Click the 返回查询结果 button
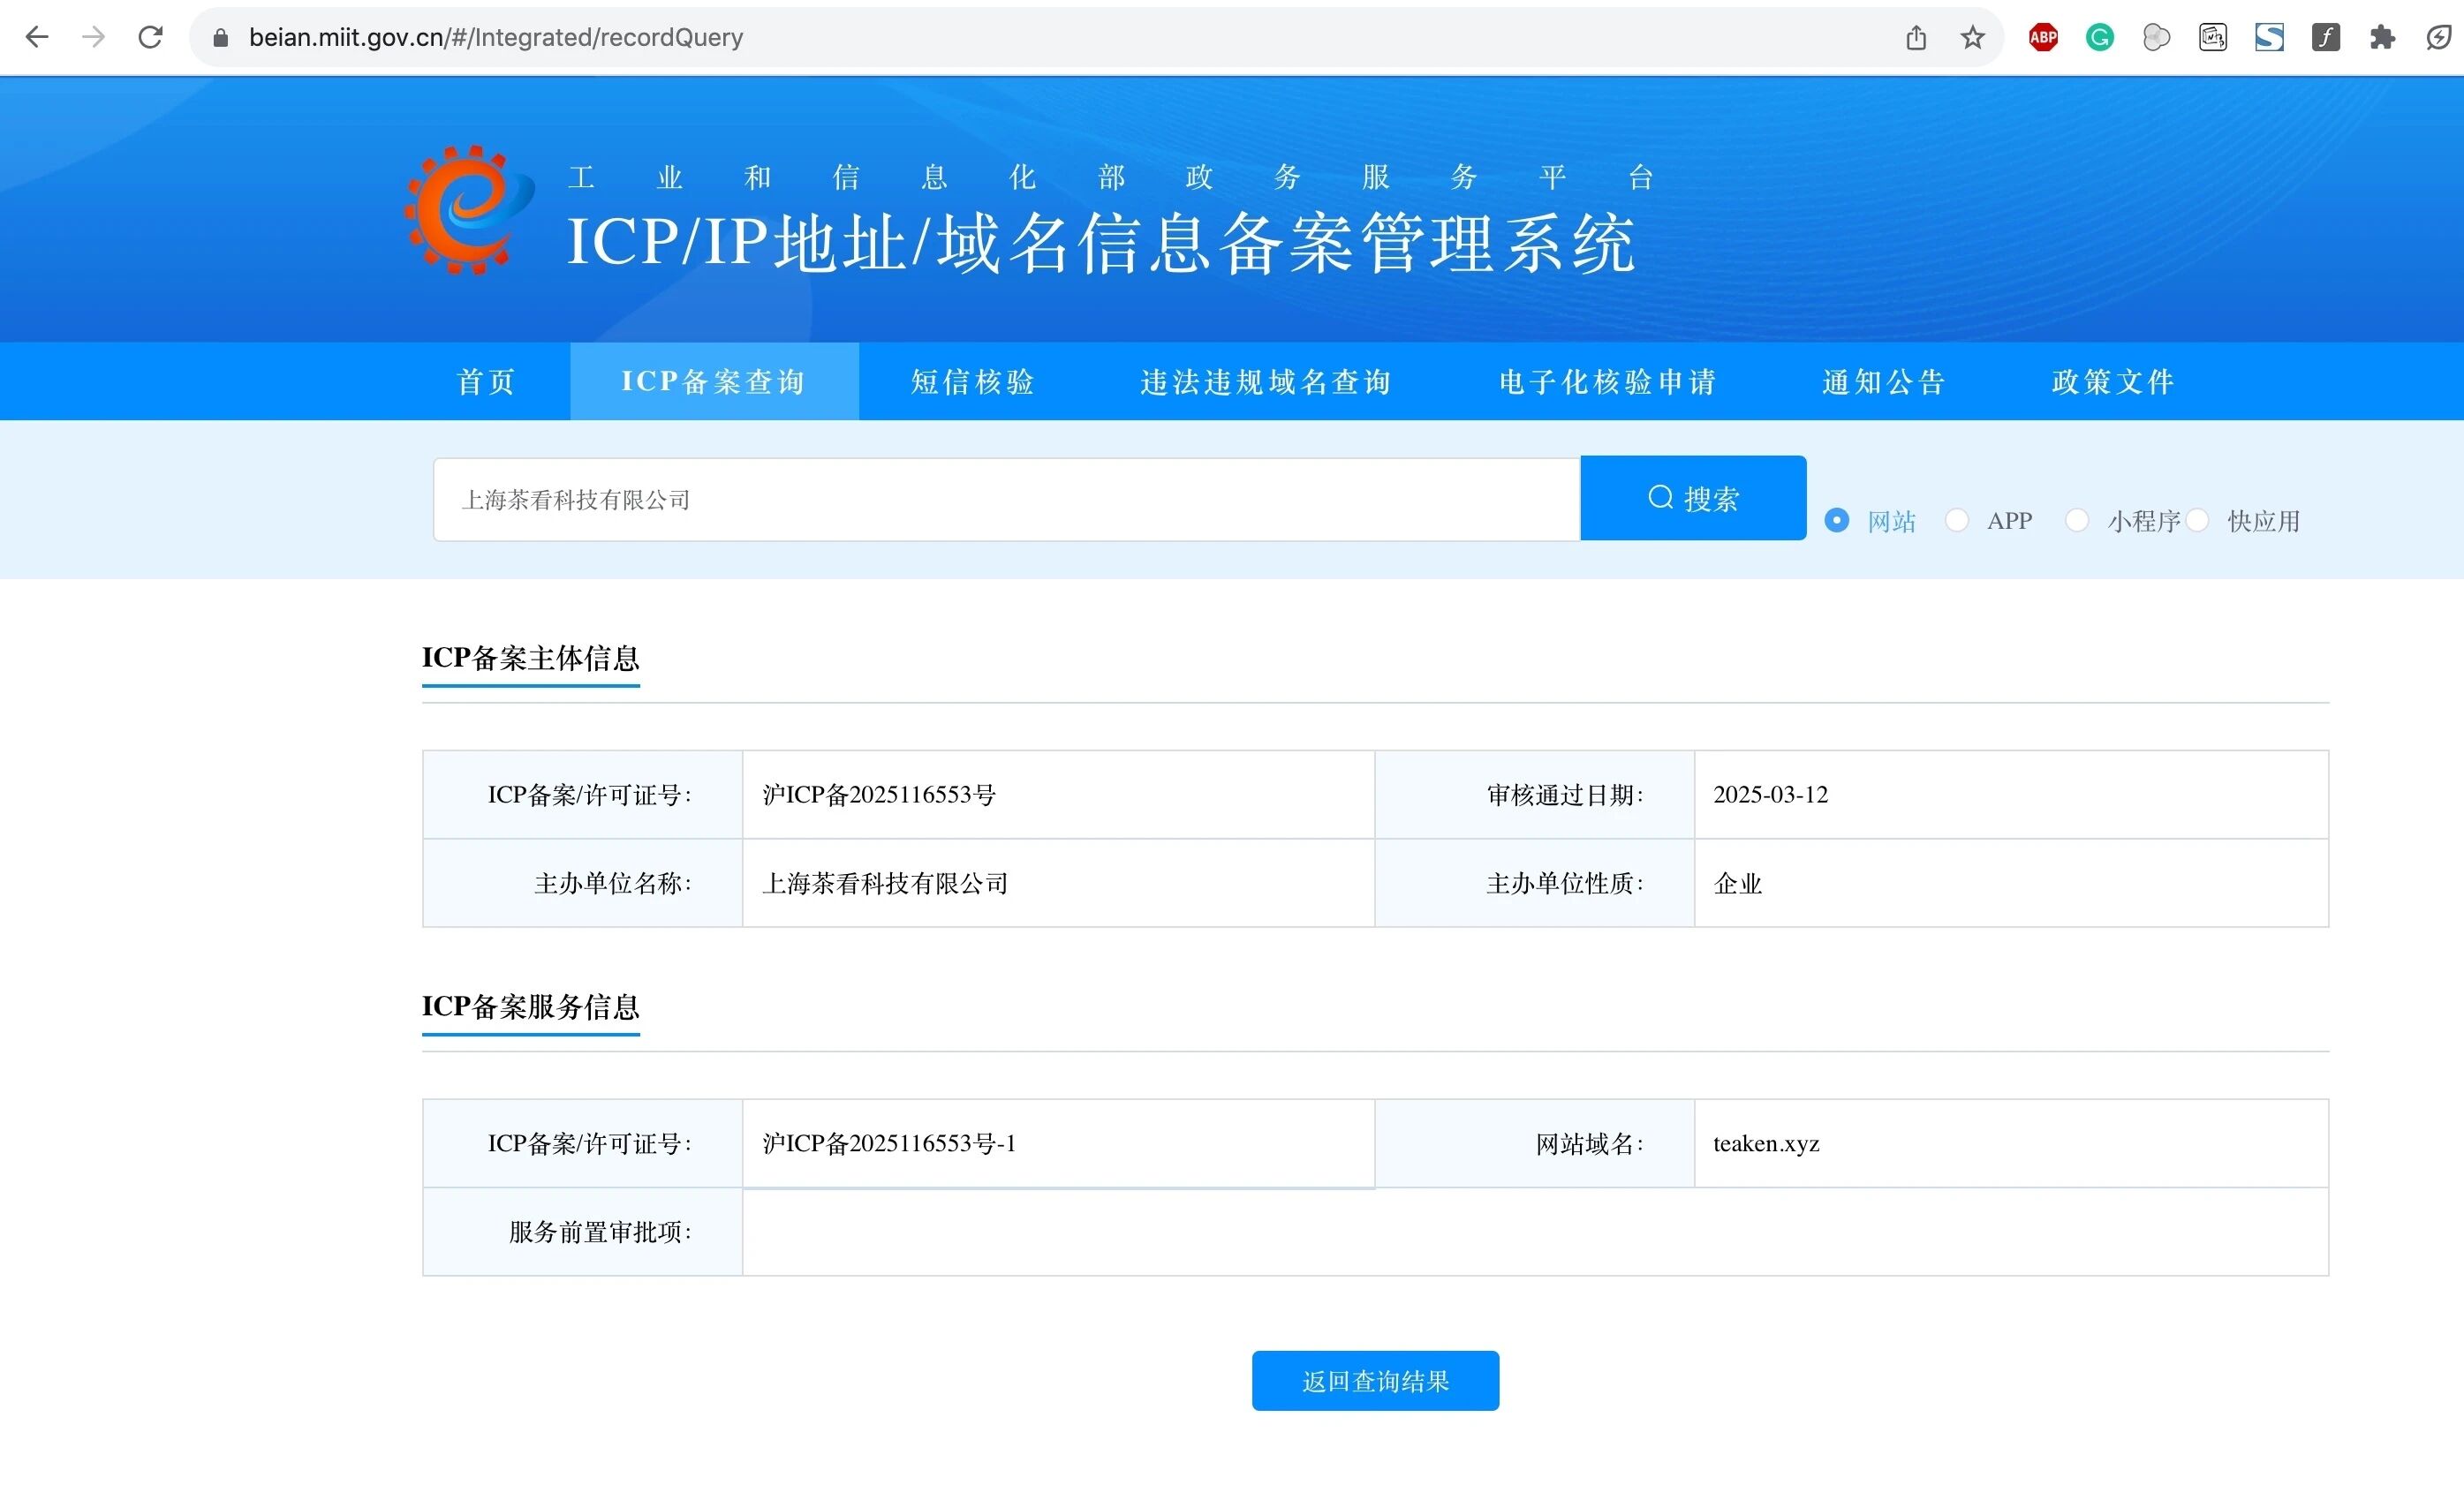This screenshot has height=1485, width=2464. [x=1375, y=1380]
